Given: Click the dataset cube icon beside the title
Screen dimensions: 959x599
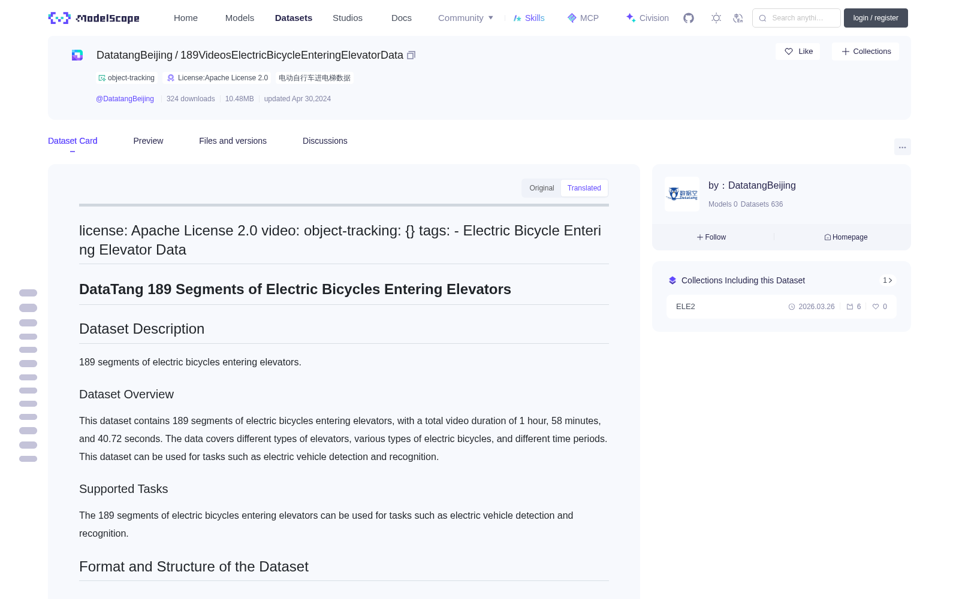Looking at the screenshot, I should [77, 55].
